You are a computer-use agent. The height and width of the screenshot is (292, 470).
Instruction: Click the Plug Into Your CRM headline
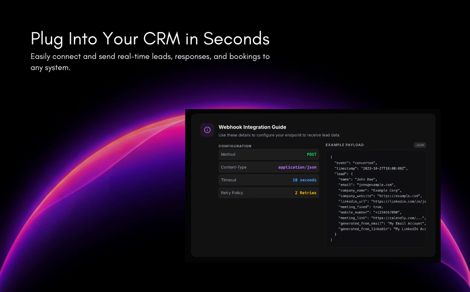(150, 38)
